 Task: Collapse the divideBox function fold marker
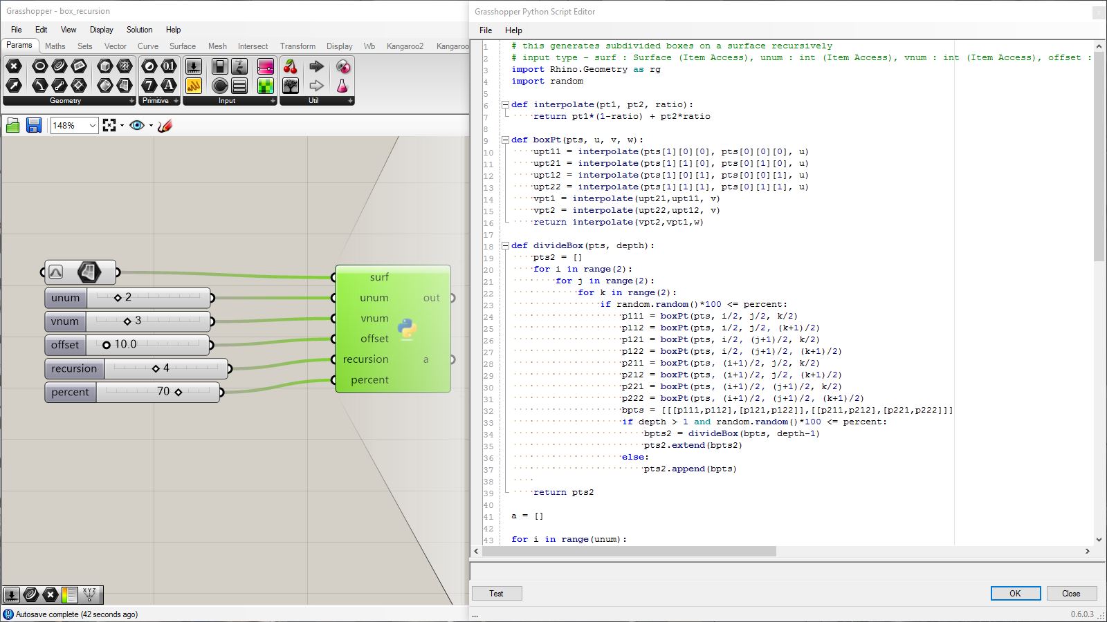505,245
